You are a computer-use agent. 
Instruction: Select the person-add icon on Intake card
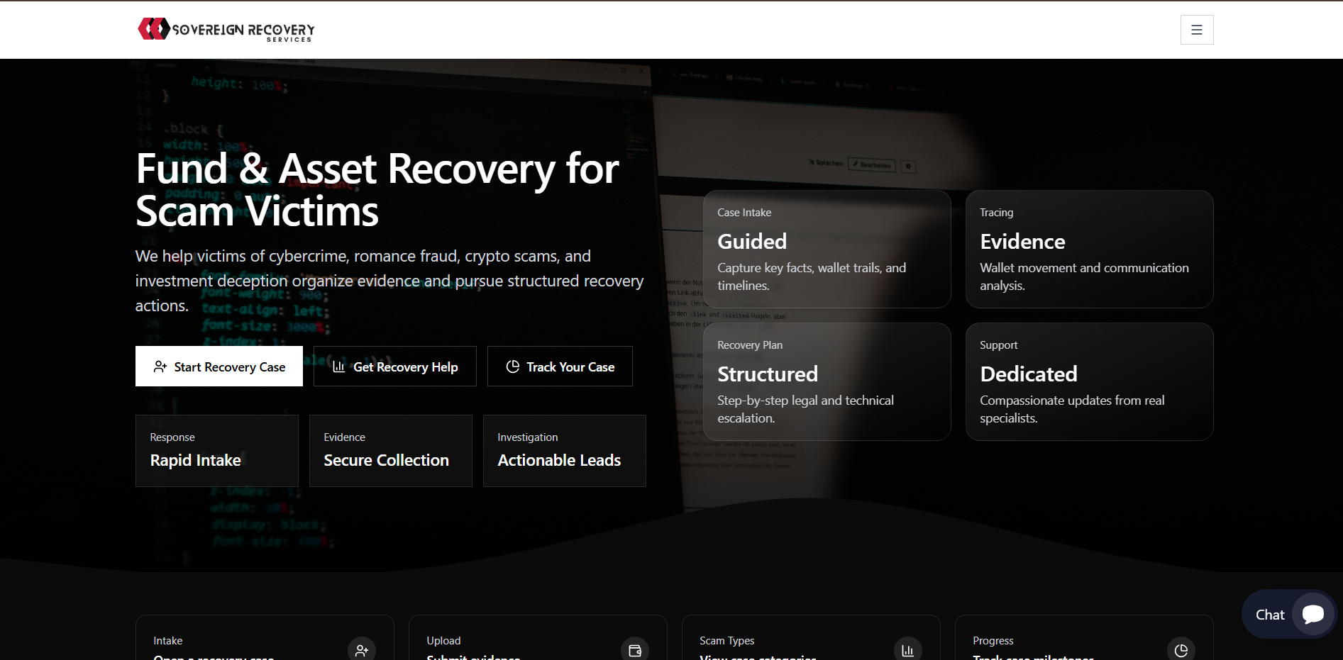(362, 649)
